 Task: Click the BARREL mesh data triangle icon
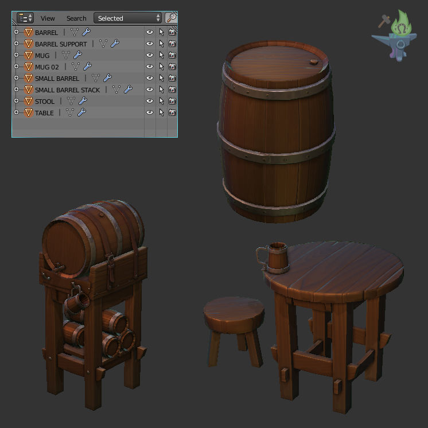coord(75,32)
